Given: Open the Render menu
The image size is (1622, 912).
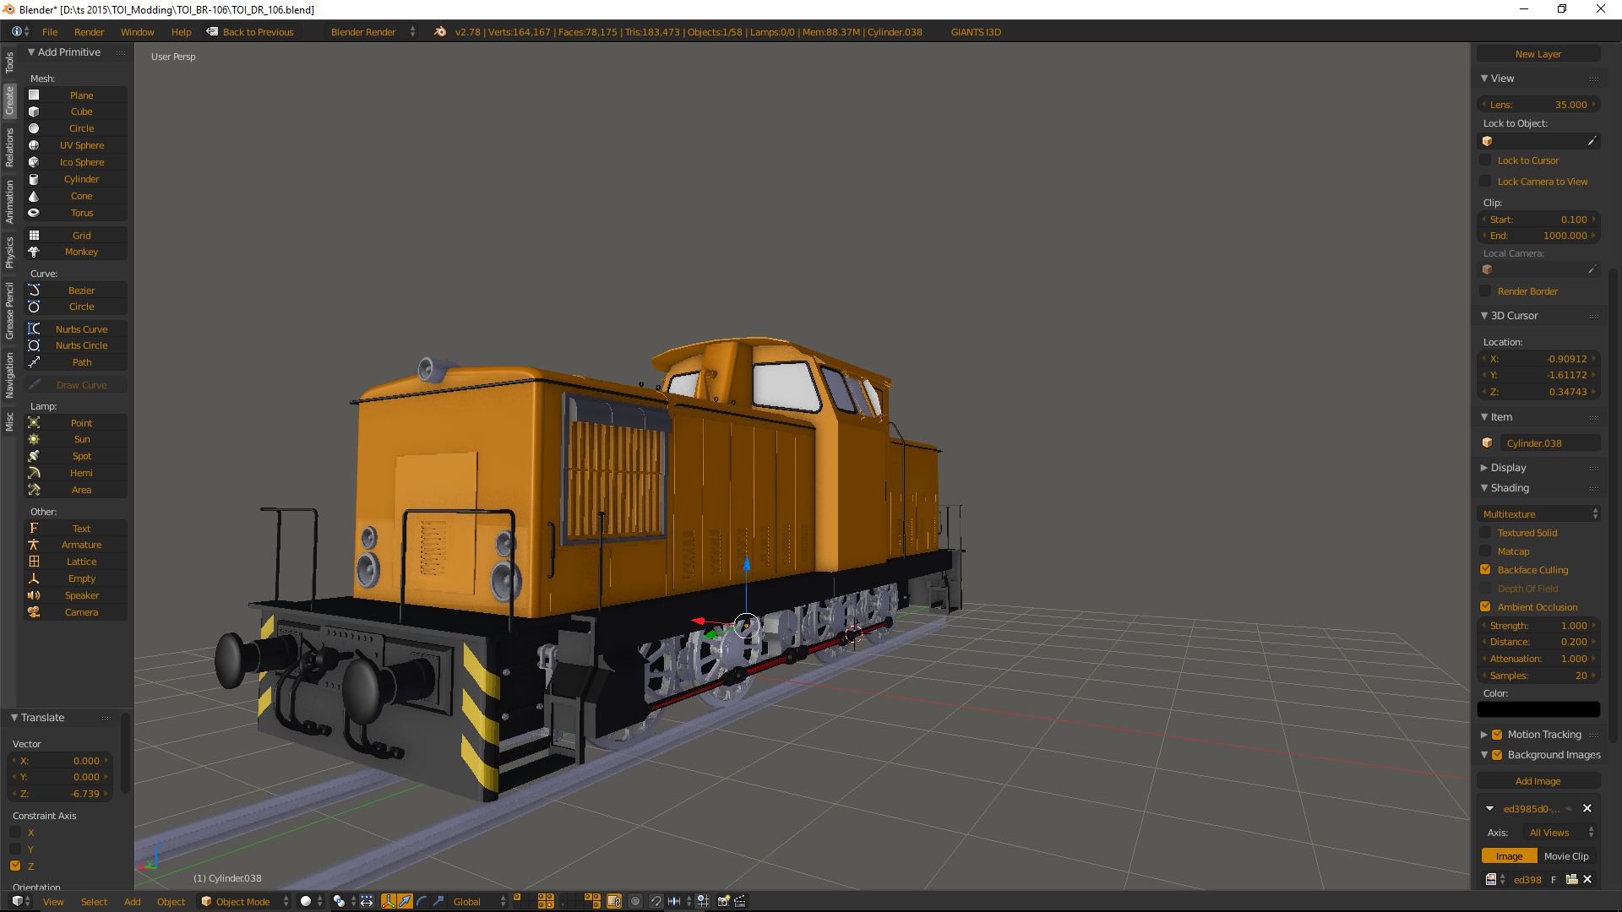Looking at the screenshot, I should coord(89,32).
